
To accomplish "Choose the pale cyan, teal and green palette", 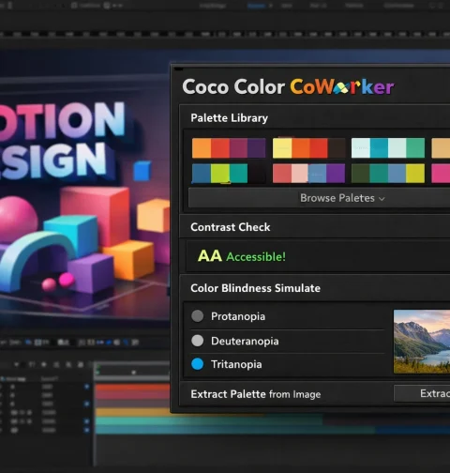I will (x=388, y=148).
